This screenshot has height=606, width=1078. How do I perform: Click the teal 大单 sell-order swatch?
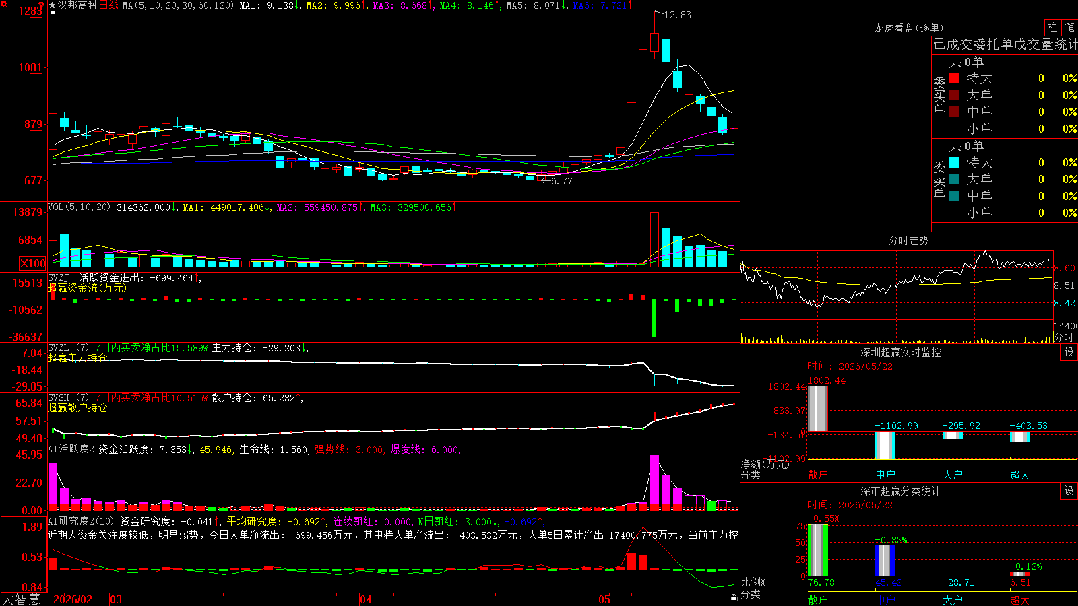(x=954, y=179)
